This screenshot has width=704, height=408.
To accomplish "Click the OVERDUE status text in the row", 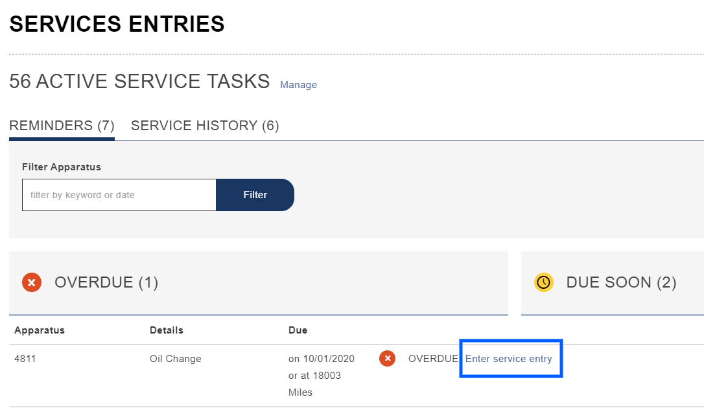I will 431,358.
